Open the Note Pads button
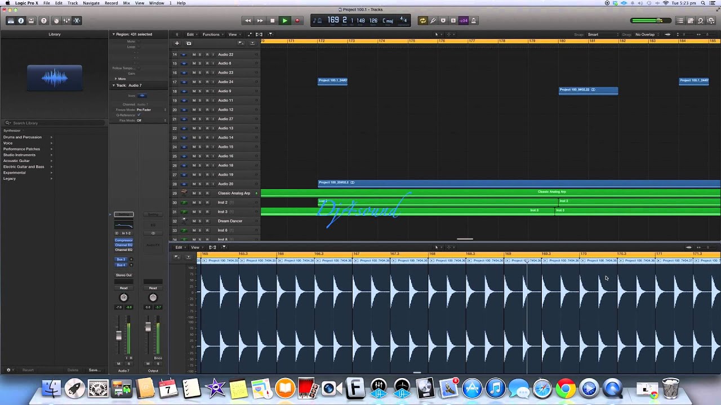This screenshot has width=721, height=405. coord(691,21)
